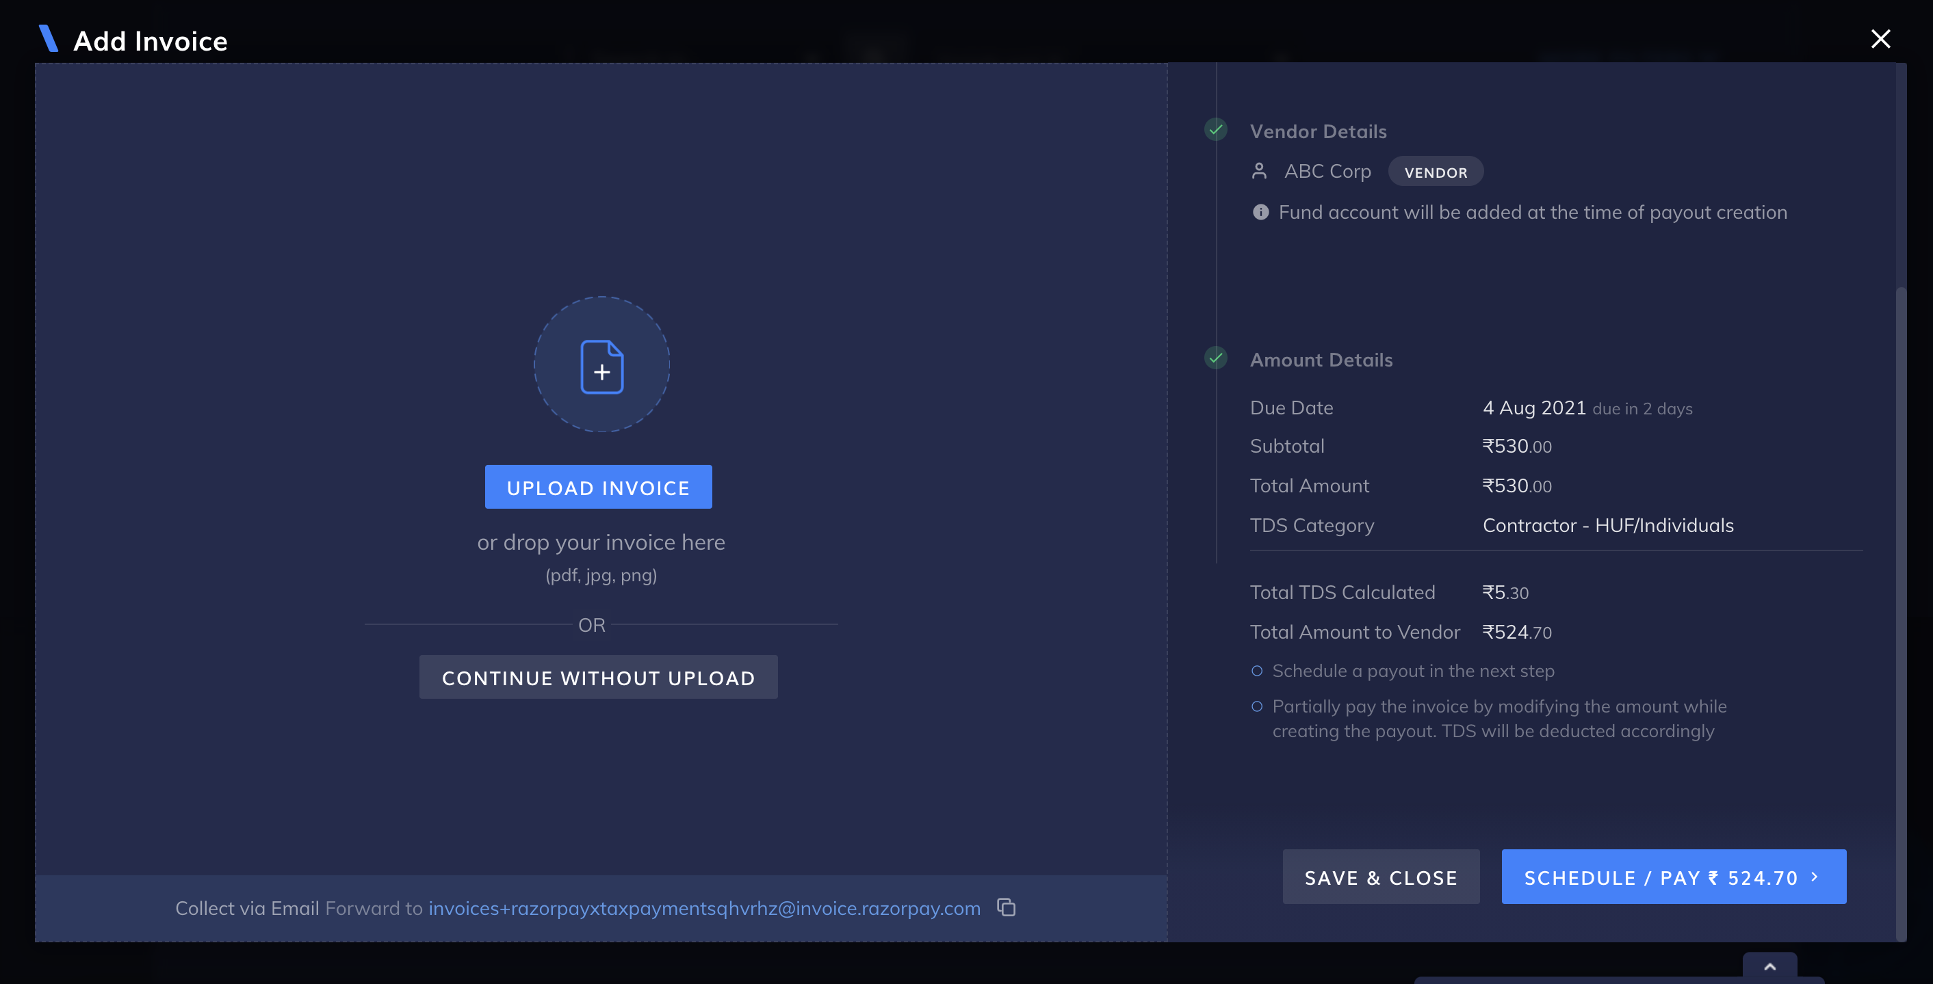This screenshot has width=1933, height=984.
Task: Close the Add Invoice dialog
Action: pos(1880,39)
